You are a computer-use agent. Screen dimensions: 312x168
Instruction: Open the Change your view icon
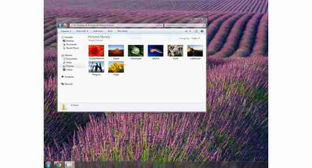186,31
